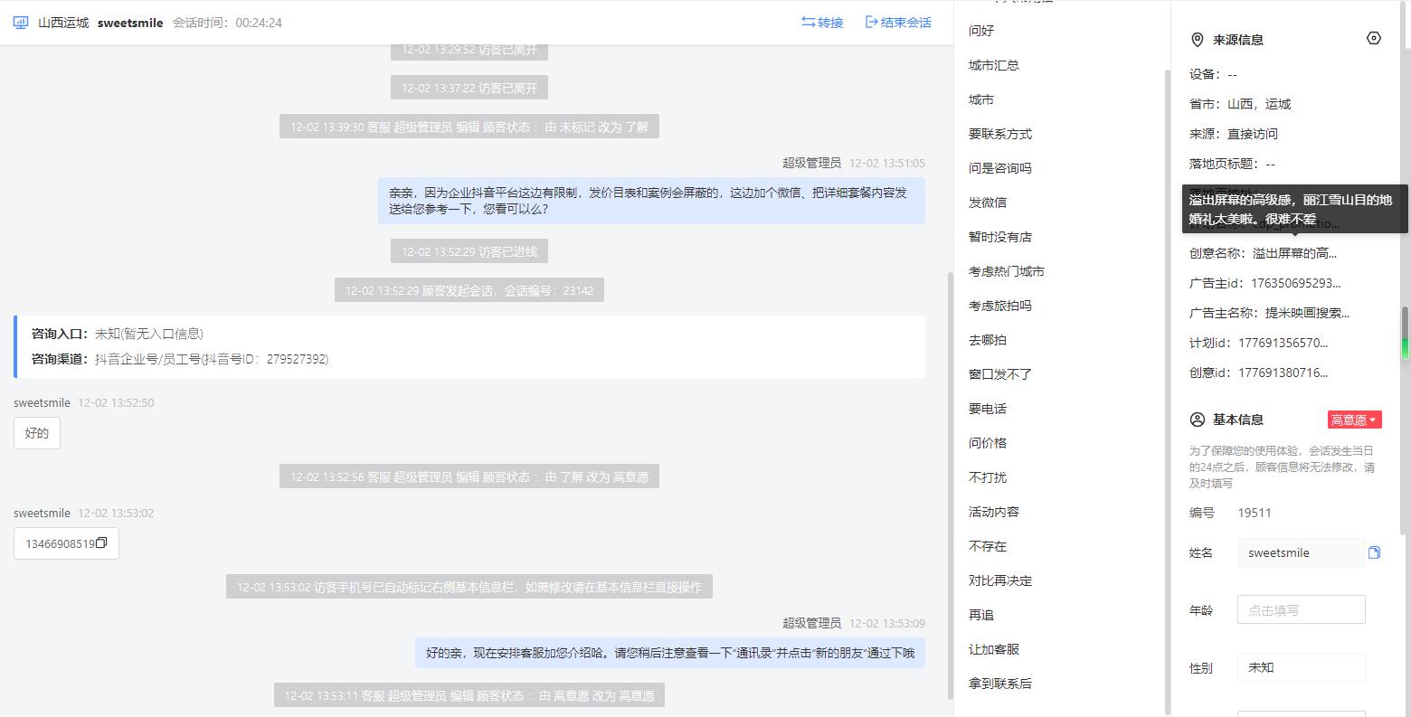This screenshot has height=717, width=1411.
Task: Click the 创意id value
Action: coord(1283,373)
